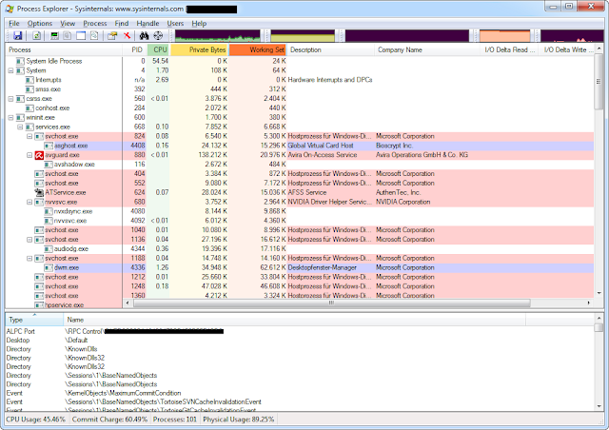Click the process list scroll down arrow
This screenshot has width=609, height=430.
click(599, 293)
